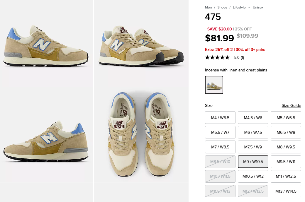Open the Size Guide link
The image size is (305, 202).
(291, 105)
